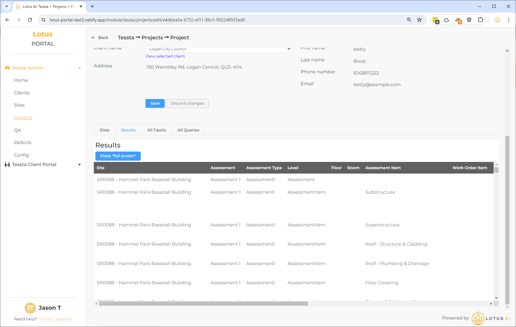This screenshot has width=516, height=327.
Task: Reload the page
Action: point(30,20)
